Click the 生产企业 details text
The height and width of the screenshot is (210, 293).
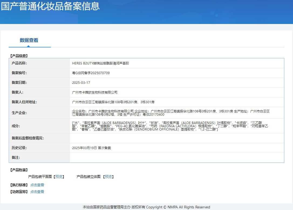pyautogui.click(x=171, y=113)
